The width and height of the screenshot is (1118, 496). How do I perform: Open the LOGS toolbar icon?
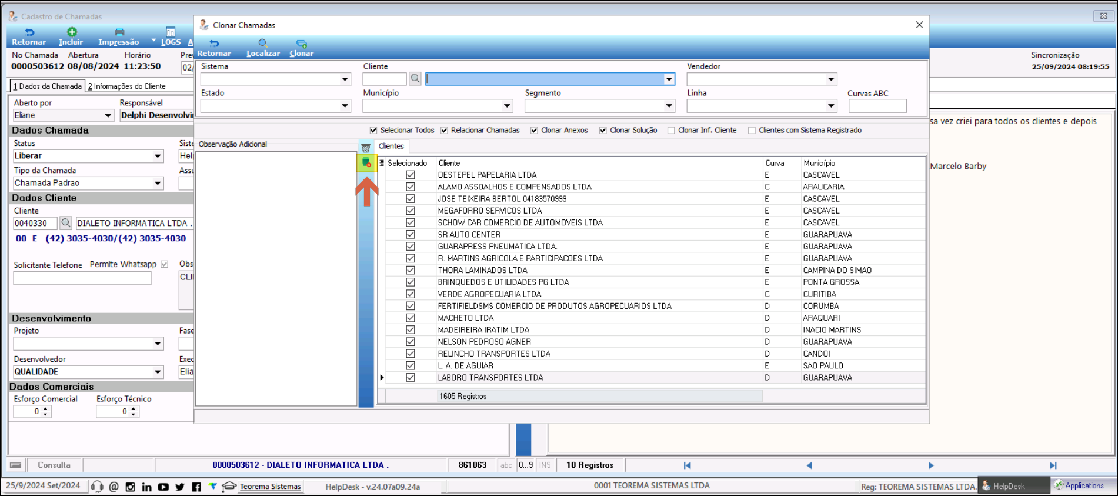[x=171, y=32]
